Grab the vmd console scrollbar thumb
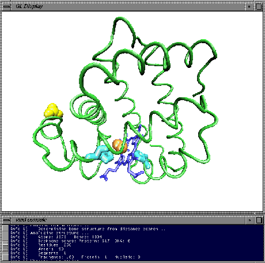This screenshot has width=265, height=263. 5,246
